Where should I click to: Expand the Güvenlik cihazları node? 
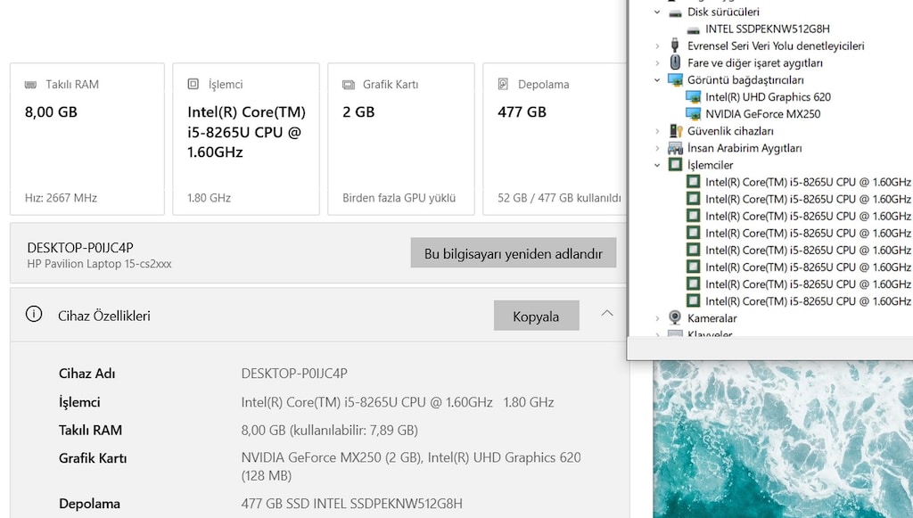[x=657, y=131]
